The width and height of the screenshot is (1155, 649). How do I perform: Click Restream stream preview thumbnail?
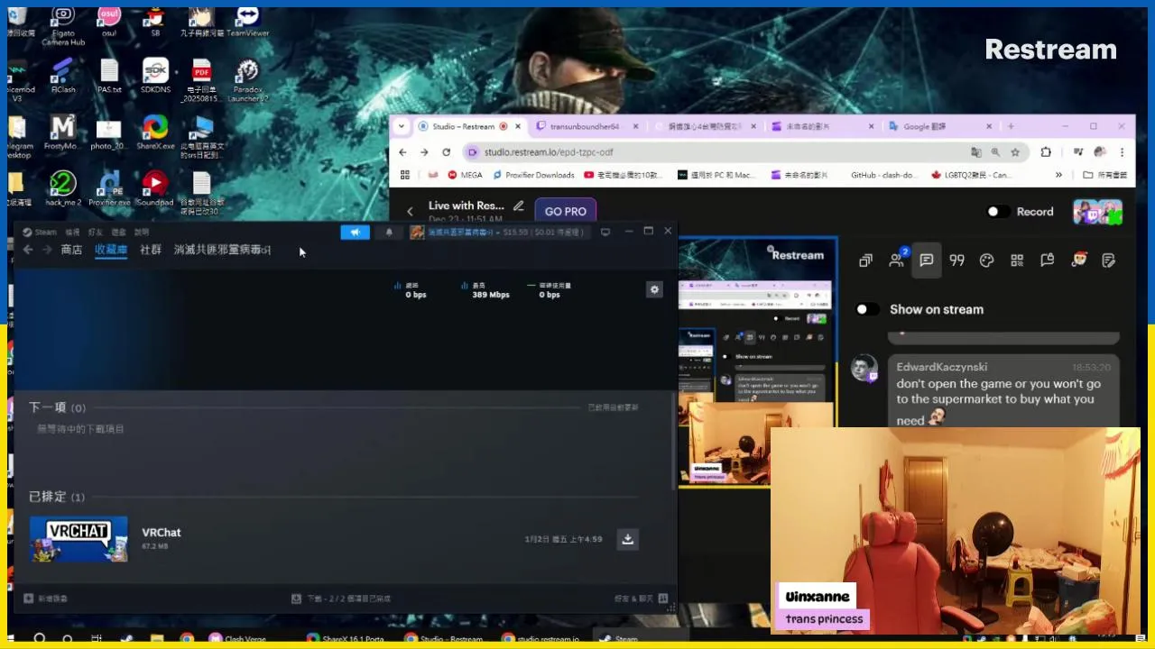(757, 361)
